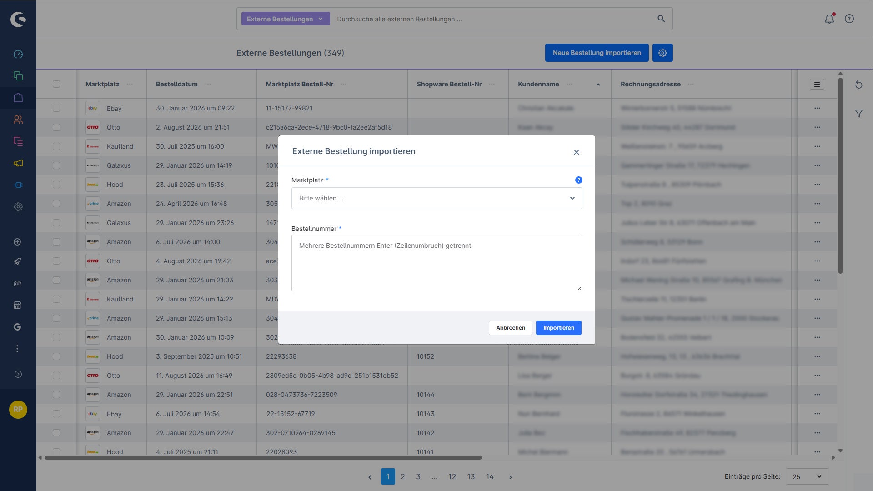Open the catalogues copy icon in sidebar
Image resolution: width=873 pixels, height=491 pixels.
point(18,76)
